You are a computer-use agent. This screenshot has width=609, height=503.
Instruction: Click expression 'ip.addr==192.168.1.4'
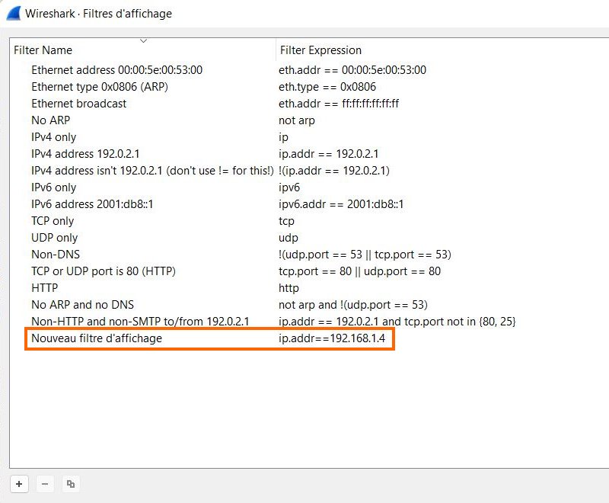(332, 338)
